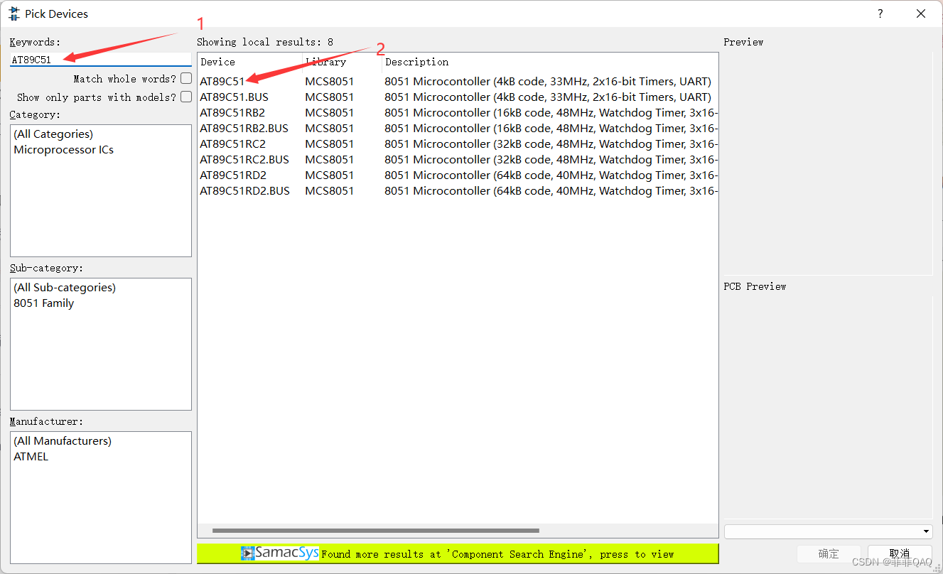Click the 64kB 40MHz description of AT89C51RD2.BUS
The image size is (943, 574).
click(x=551, y=191)
